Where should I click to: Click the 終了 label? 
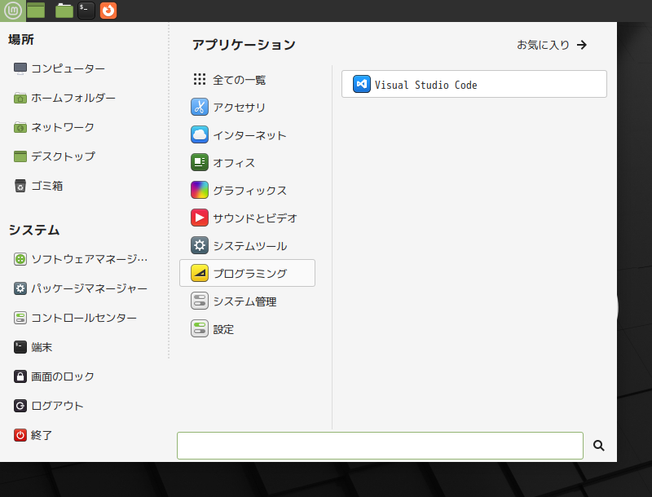pos(42,435)
